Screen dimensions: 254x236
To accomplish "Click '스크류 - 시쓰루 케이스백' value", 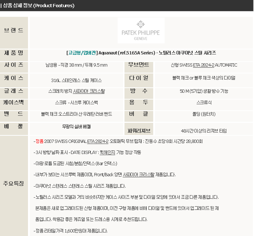I will coord(76,102).
